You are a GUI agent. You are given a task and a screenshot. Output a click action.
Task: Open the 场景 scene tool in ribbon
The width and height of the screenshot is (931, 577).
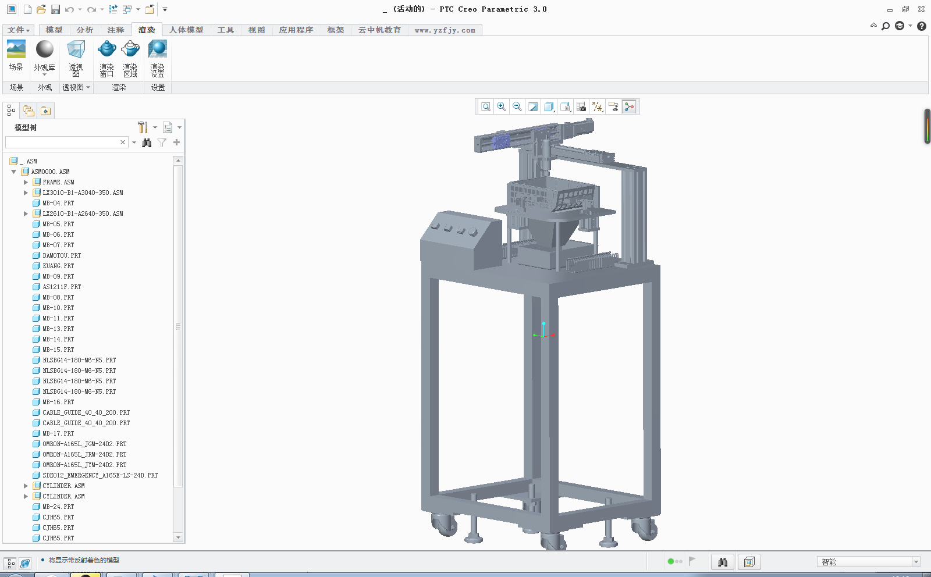pyautogui.click(x=16, y=56)
